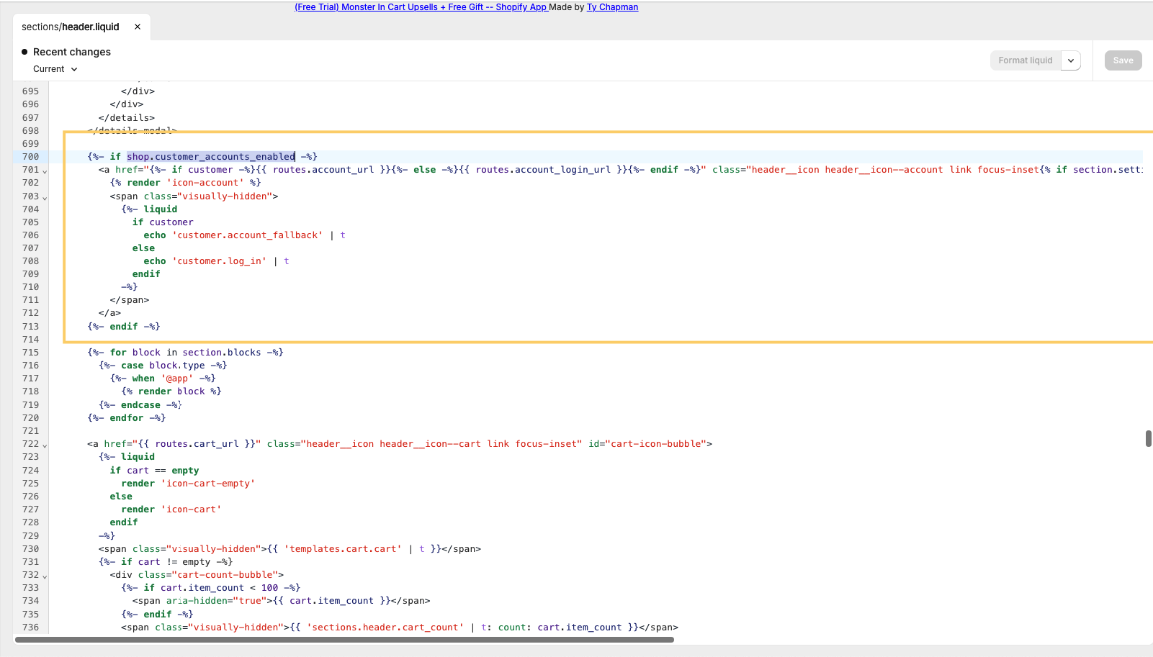This screenshot has width=1153, height=657.
Task: Collapse the span block at line 703
Action: [45, 197]
